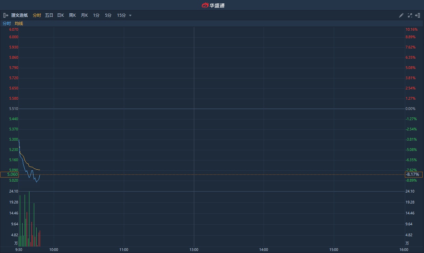Click the right panel collapse arrow icon
Screen dimensions: 424x253
(418, 15)
